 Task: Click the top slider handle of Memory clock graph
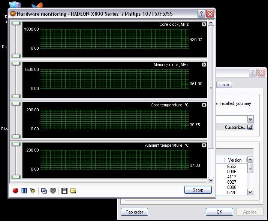tap(16, 63)
